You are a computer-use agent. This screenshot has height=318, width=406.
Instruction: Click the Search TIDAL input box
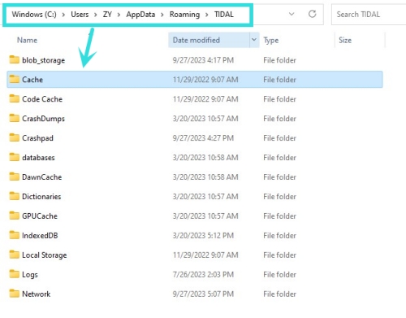coord(368,15)
